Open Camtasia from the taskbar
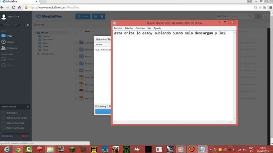This screenshot has height=153, width=273. 29,149
